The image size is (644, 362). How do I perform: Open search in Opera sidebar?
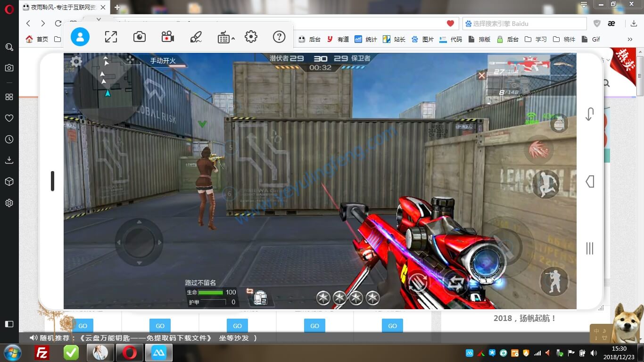click(x=9, y=47)
